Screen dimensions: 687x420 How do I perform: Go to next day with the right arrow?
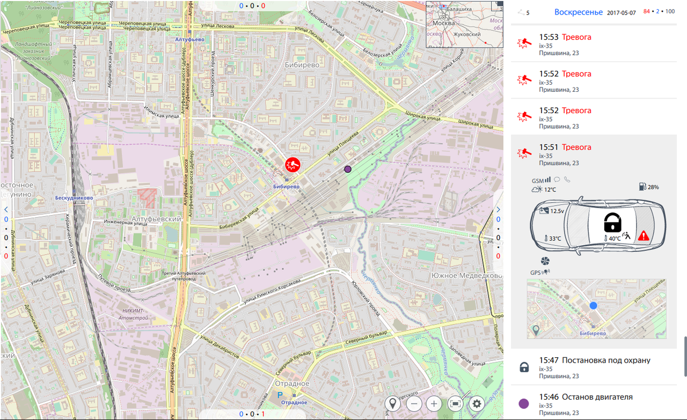point(498,209)
